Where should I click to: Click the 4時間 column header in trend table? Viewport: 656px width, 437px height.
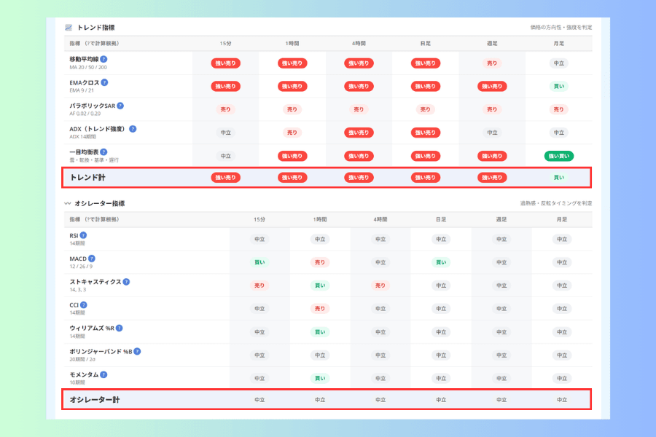(x=359, y=44)
